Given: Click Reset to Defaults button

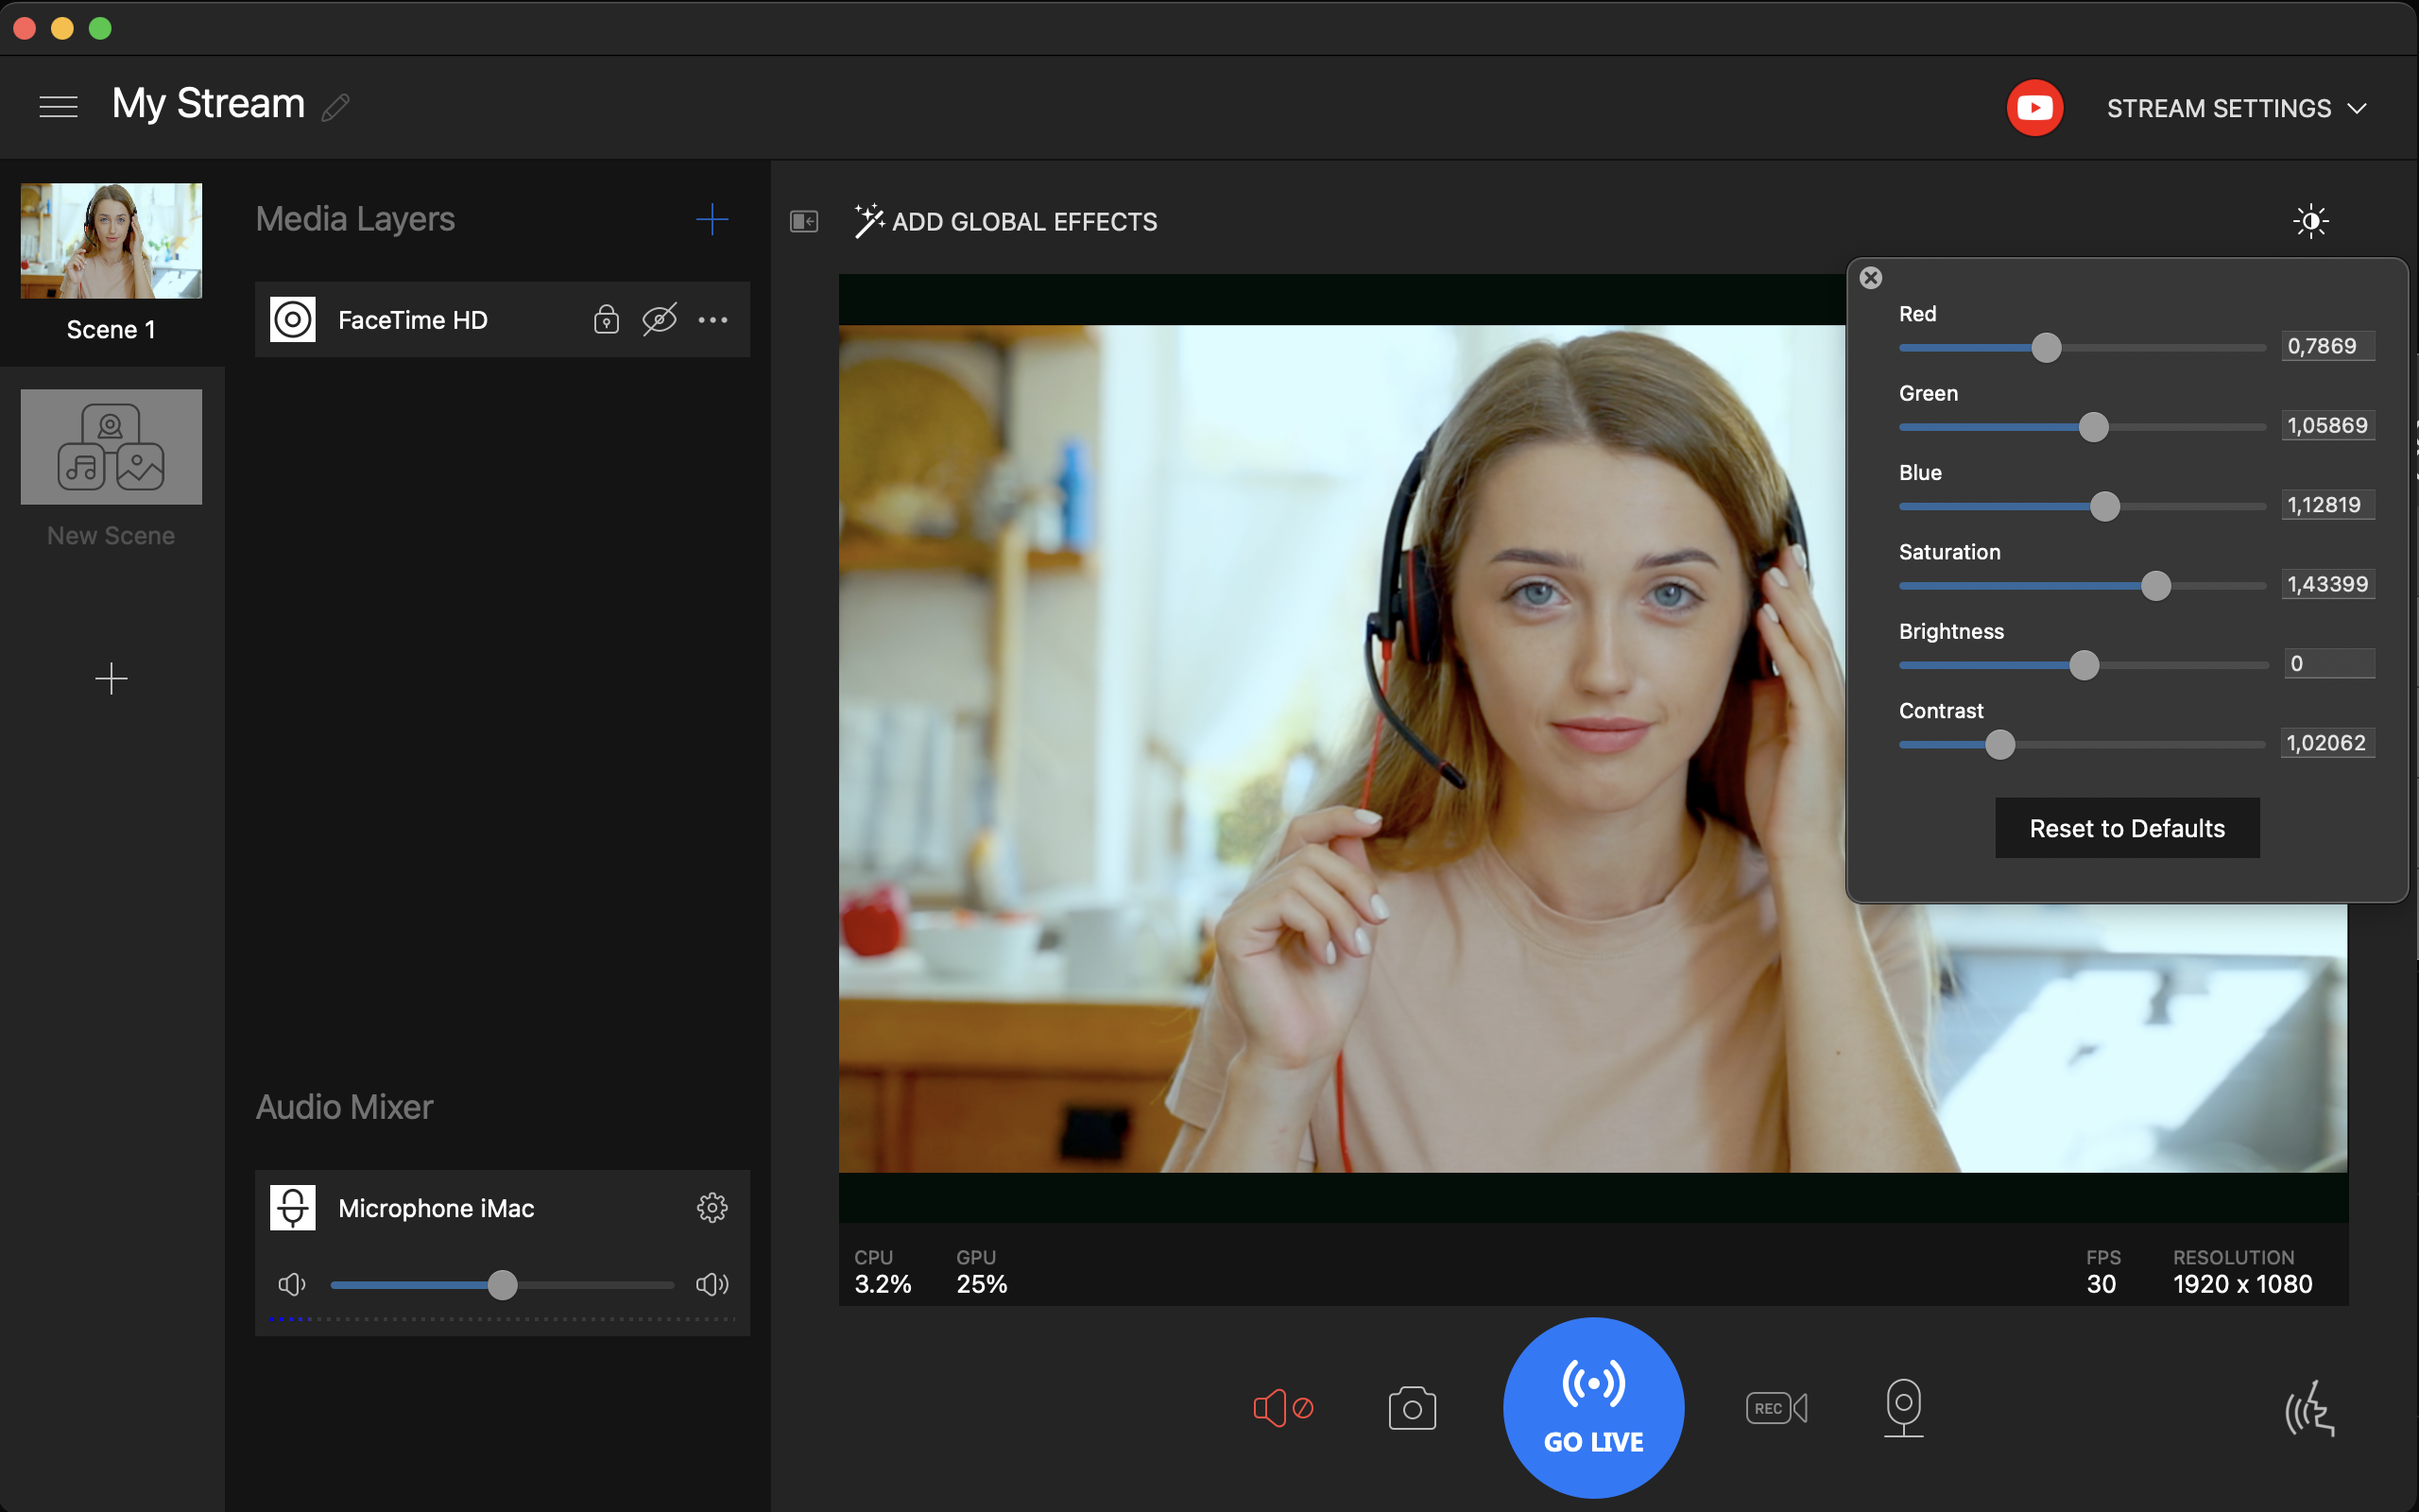Looking at the screenshot, I should [2126, 828].
